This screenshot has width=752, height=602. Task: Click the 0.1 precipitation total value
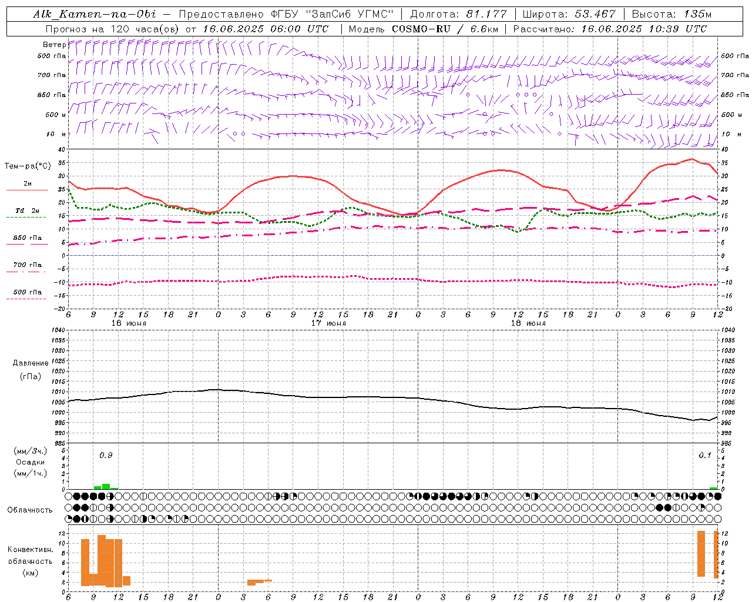705,456
